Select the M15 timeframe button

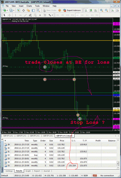coord(68,15)
